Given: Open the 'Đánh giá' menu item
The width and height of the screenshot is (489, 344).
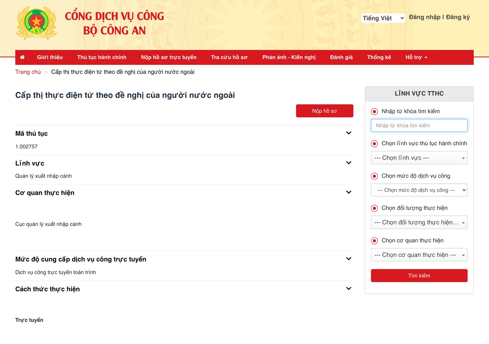Looking at the screenshot, I should click(341, 57).
